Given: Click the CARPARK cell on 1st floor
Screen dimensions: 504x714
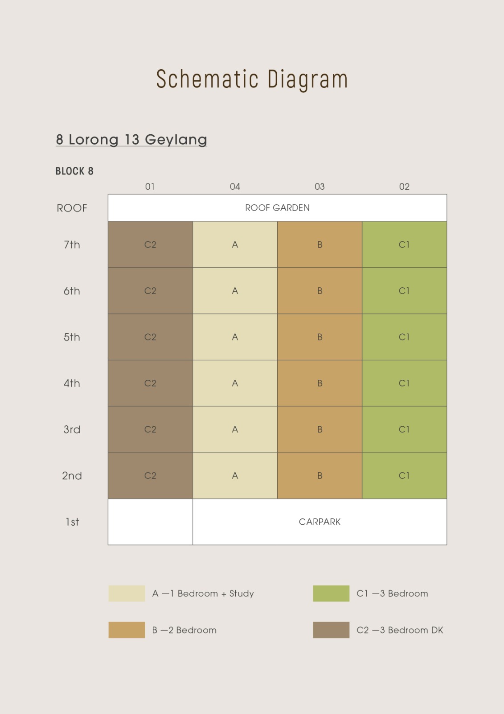Looking at the screenshot, I should [320, 522].
